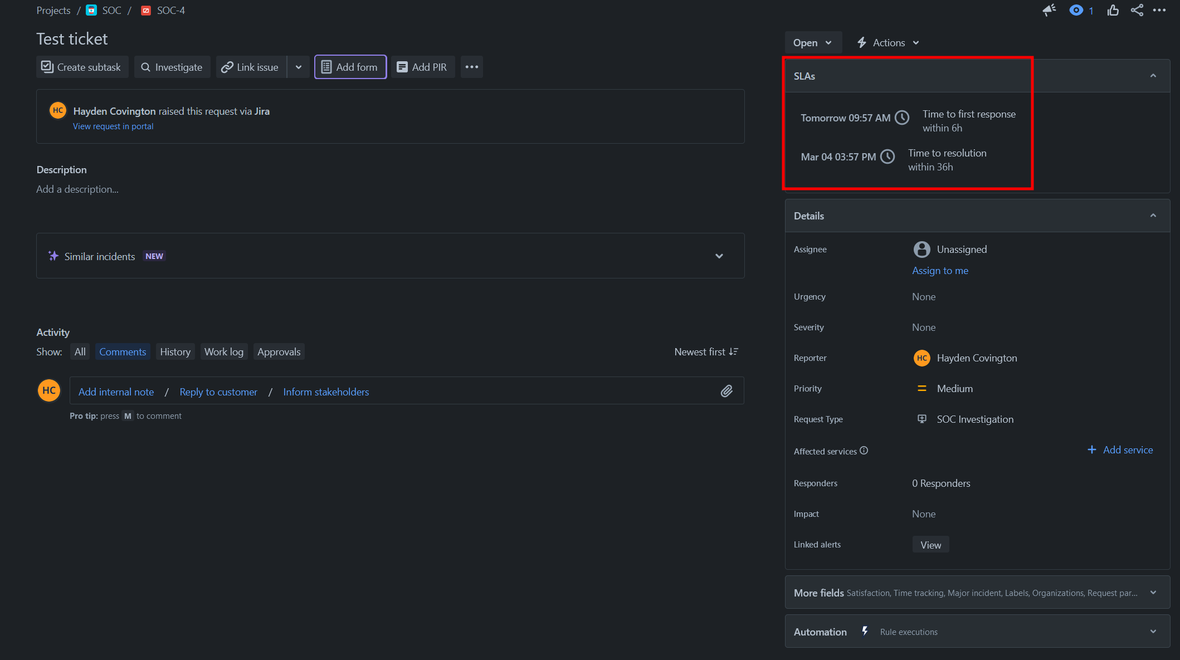Open the Open status dropdown

(x=812, y=43)
